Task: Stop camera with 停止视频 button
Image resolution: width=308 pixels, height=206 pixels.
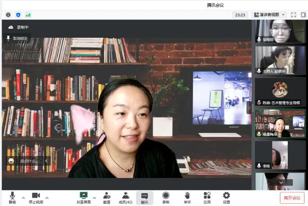Action: point(36,197)
